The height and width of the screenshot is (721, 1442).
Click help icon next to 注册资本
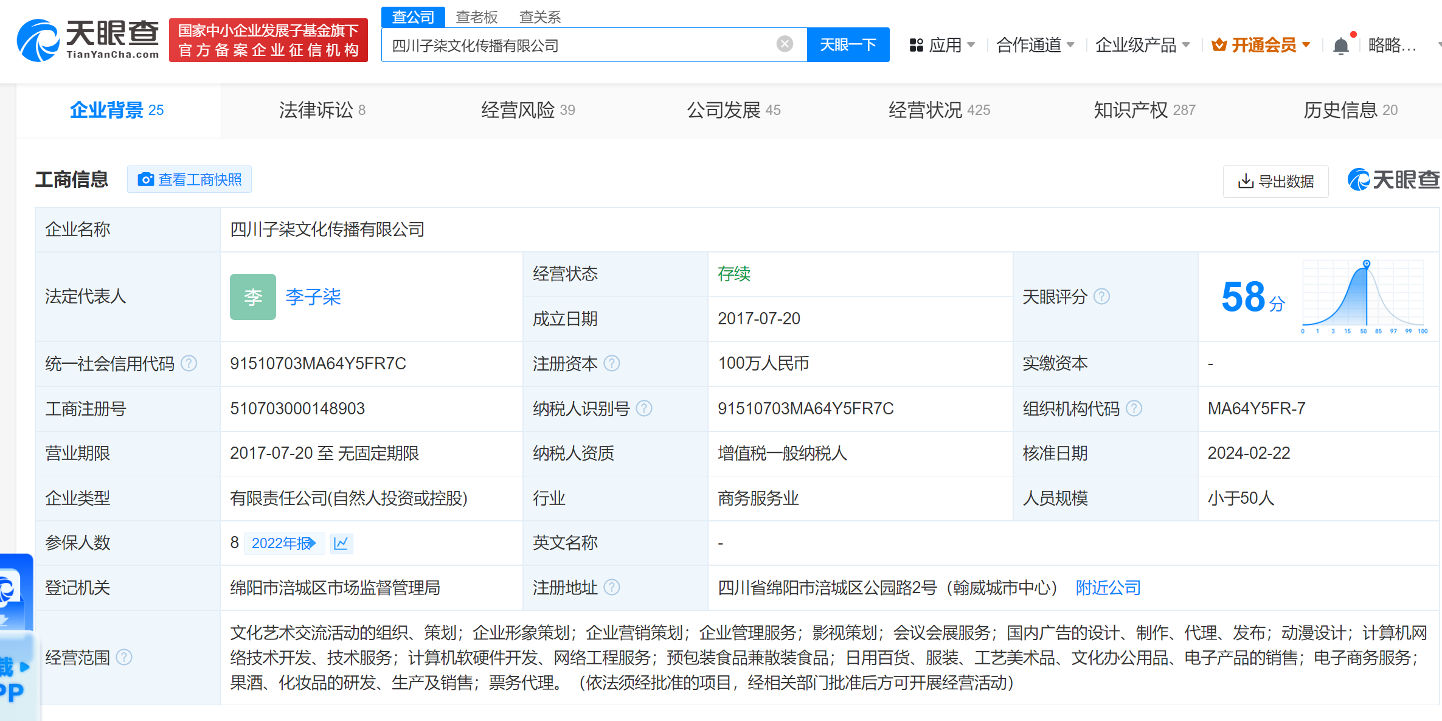point(612,363)
